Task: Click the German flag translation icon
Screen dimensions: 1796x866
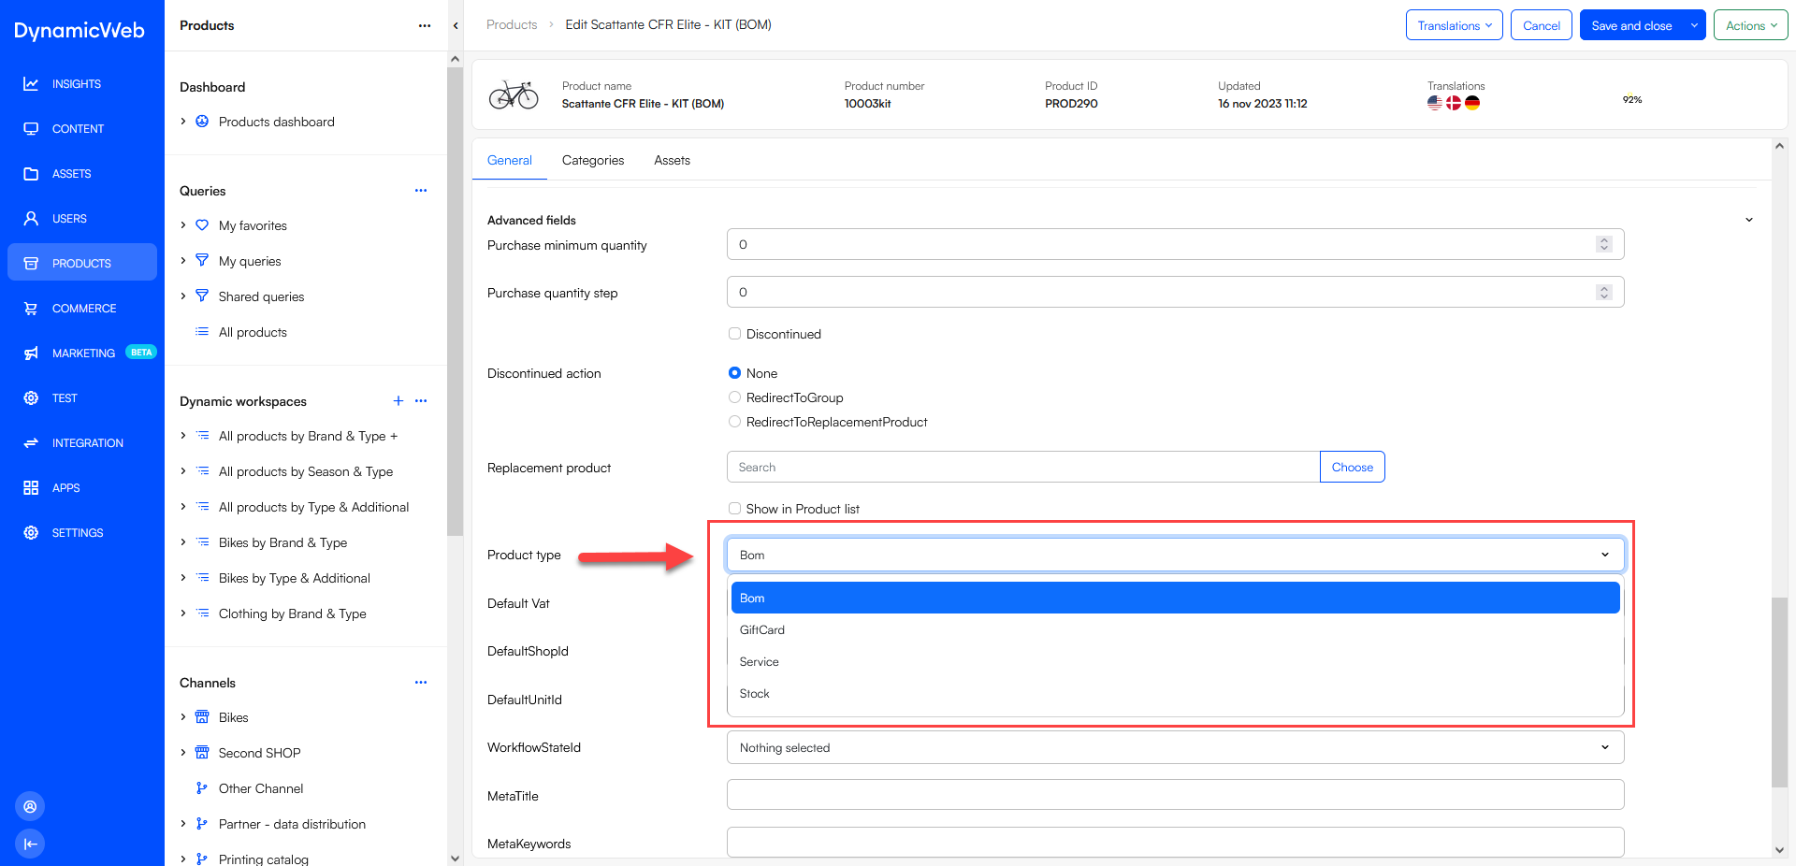Action: coord(1472,103)
